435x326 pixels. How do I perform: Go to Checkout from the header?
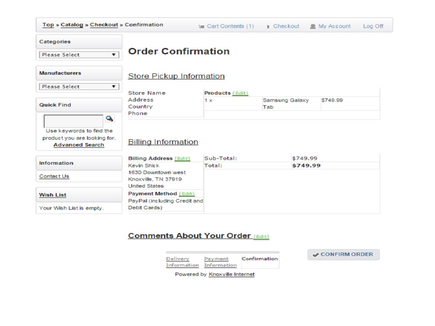coord(286,26)
